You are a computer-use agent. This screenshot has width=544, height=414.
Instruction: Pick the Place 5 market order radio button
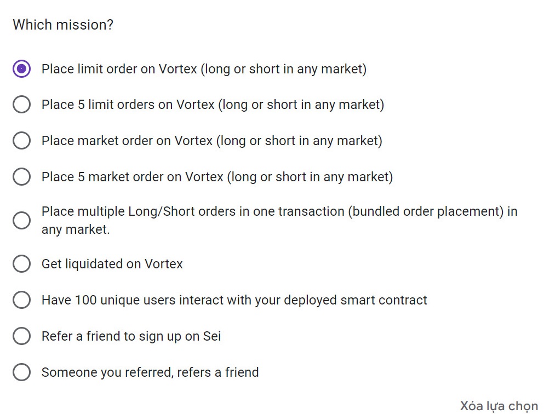pyautogui.click(x=21, y=176)
